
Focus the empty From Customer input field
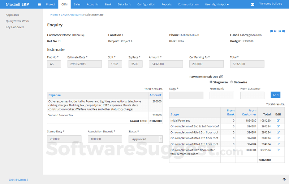[x=252, y=96]
